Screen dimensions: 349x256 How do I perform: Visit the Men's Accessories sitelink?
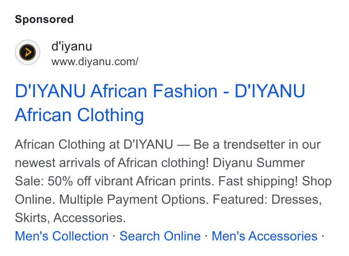265,236
